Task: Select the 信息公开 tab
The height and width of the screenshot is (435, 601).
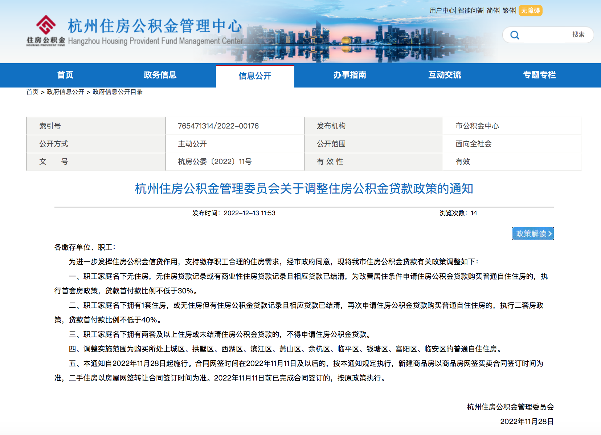Action: [255, 76]
